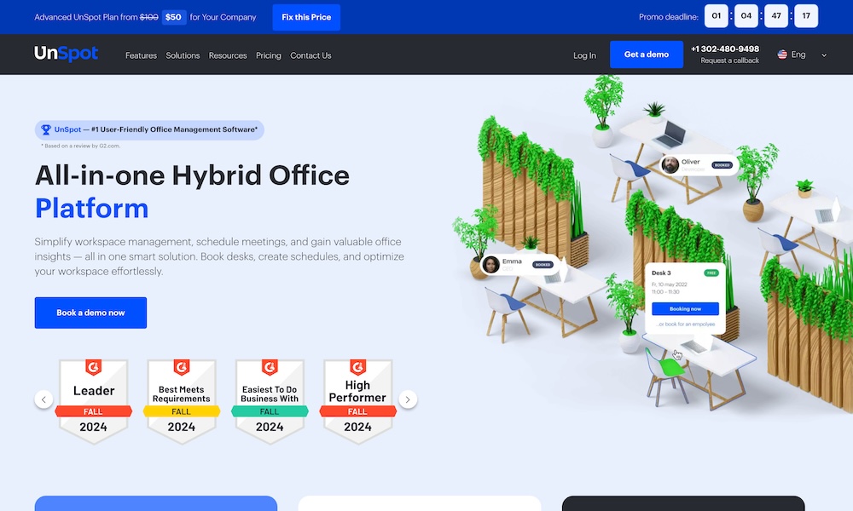Click the US flag language icon
This screenshot has height=511, width=853.
(782, 55)
